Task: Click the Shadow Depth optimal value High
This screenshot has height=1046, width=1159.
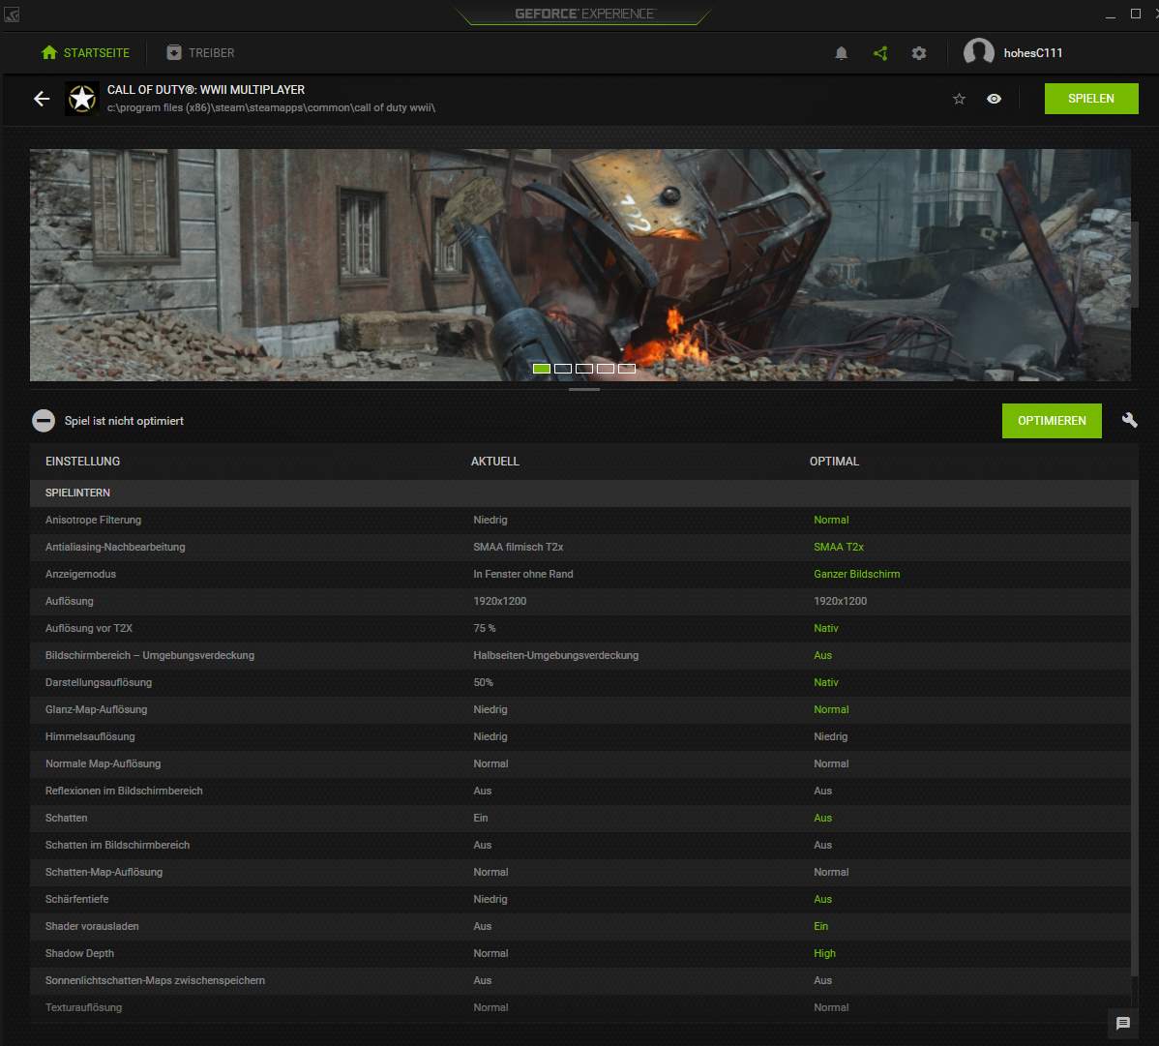Action: (x=824, y=954)
